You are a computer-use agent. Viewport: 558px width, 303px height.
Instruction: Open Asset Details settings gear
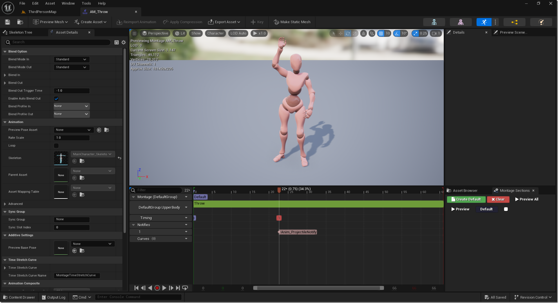[124, 42]
